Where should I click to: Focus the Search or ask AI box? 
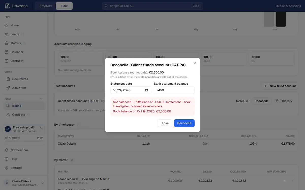click(x=152, y=6)
